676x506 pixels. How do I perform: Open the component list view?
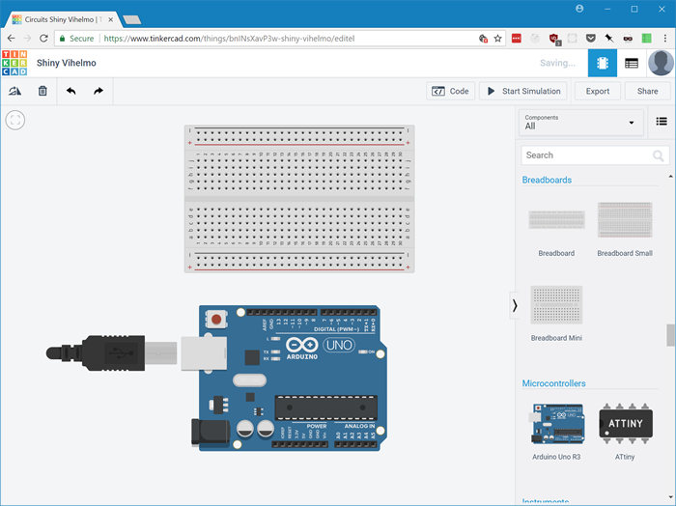coord(632,64)
